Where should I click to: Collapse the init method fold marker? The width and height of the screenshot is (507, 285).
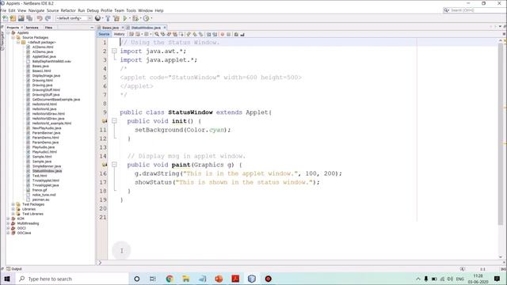point(114,121)
